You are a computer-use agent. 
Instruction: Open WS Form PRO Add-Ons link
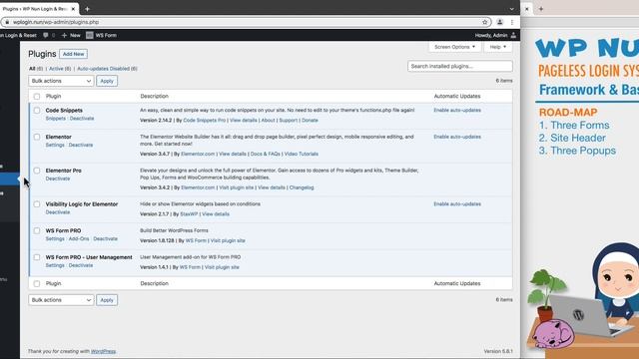pos(79,239)
